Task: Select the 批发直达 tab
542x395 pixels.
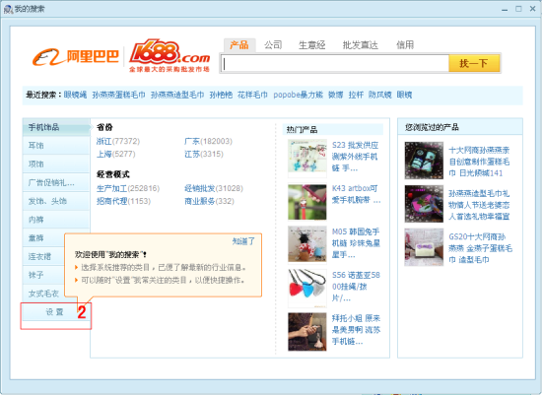Action: click(x=360, y=45)
